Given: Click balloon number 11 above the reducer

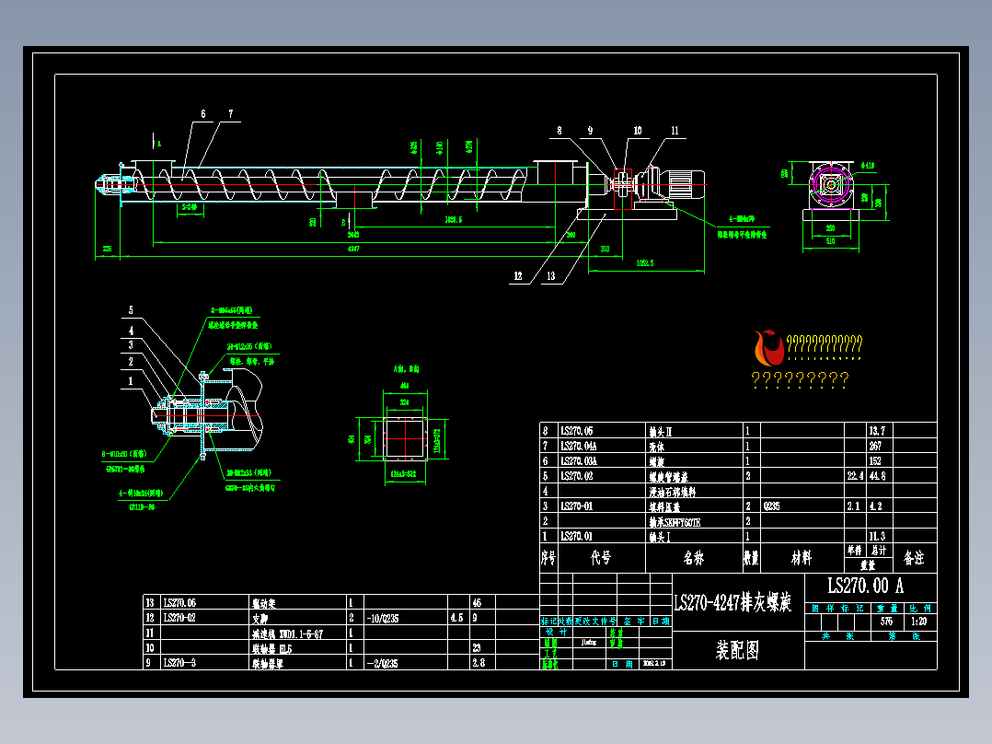Looking at the screenshot, I should click(675, 131).
